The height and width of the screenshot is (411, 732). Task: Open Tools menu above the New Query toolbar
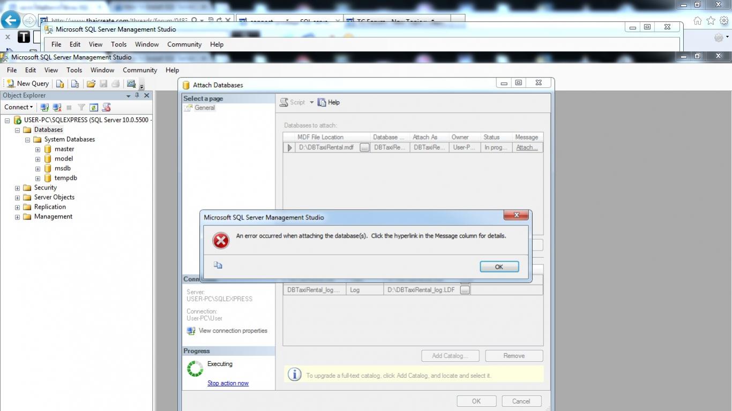(x=74, y=70)
